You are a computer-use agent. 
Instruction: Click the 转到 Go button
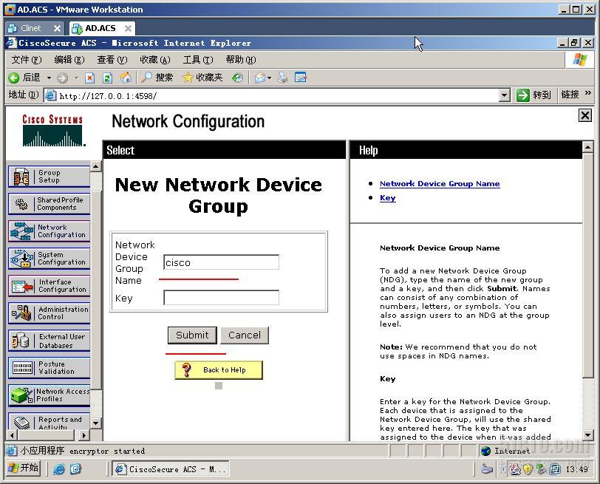[x=533, y=95]
